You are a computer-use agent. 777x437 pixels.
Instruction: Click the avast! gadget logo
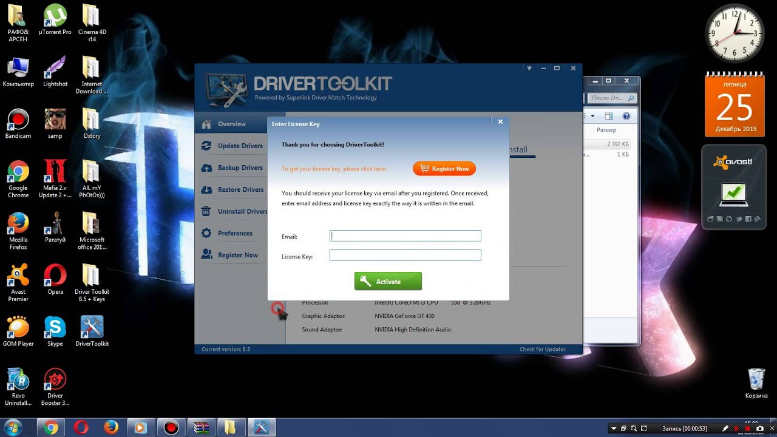pos(734,161)
